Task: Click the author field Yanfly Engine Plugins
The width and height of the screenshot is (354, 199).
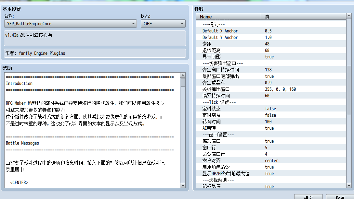Action: 95,53
